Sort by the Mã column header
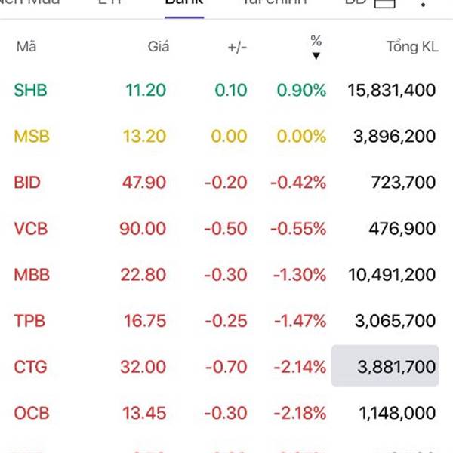The height and width of the screenshot is (453, 453). click(26, 47)
